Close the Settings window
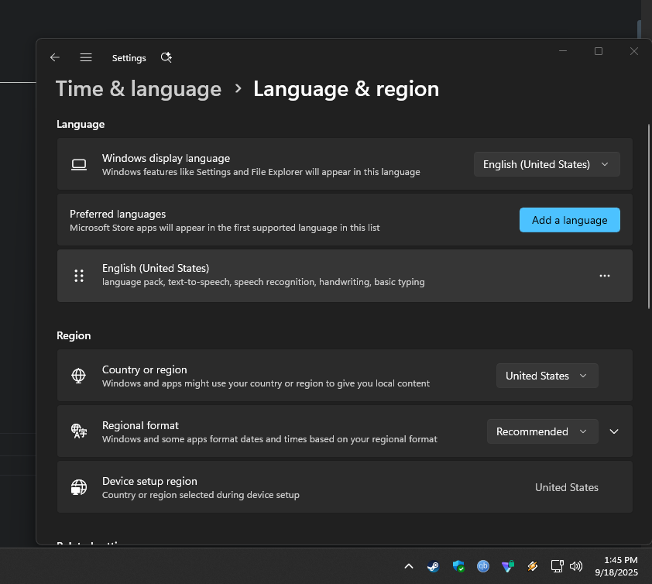 [x=634, y=51]
